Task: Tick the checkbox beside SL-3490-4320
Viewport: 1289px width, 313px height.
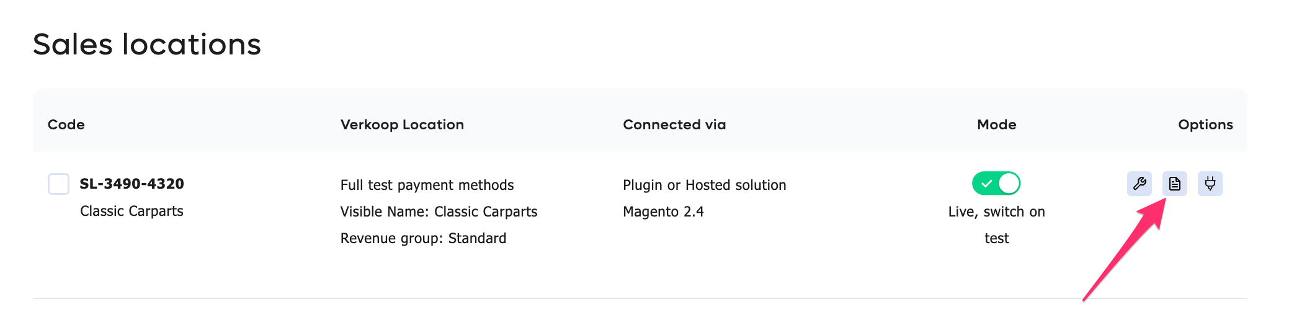Action: point(59,184)
